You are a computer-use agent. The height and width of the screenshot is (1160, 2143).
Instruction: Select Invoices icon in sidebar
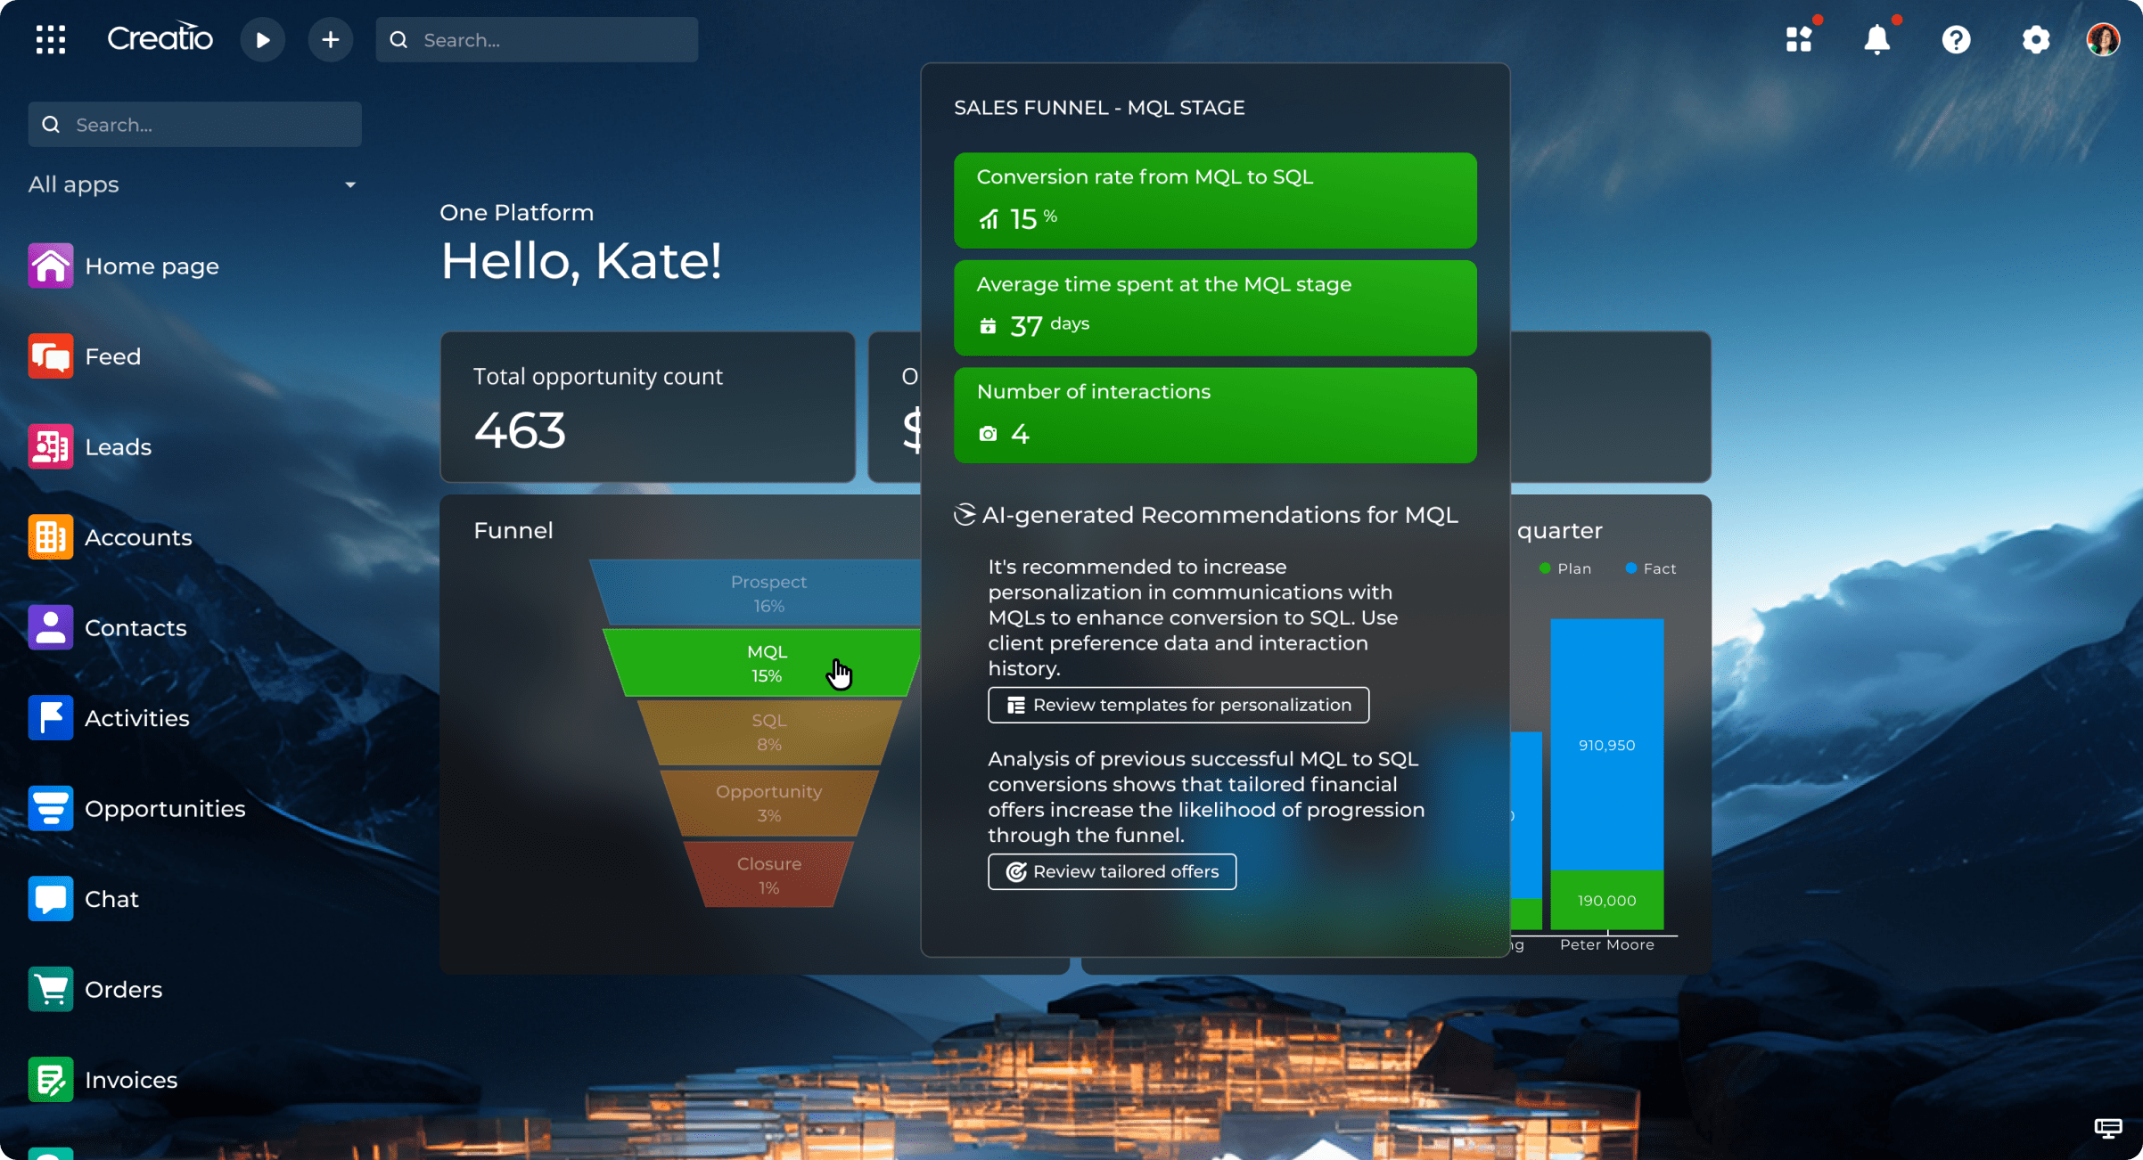(52, 1079)
